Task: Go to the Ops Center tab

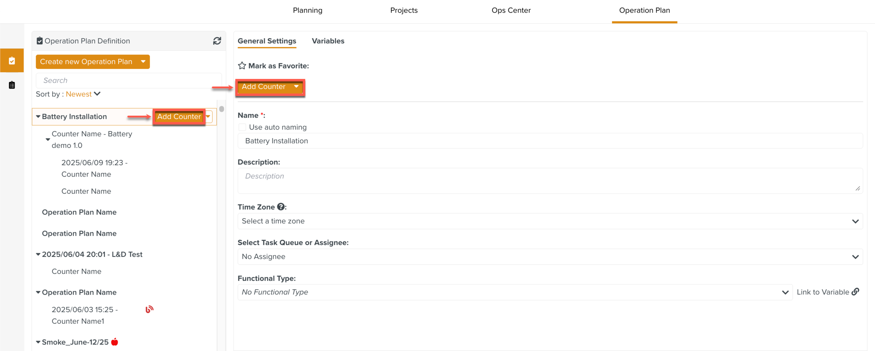Action: point(511,10)
